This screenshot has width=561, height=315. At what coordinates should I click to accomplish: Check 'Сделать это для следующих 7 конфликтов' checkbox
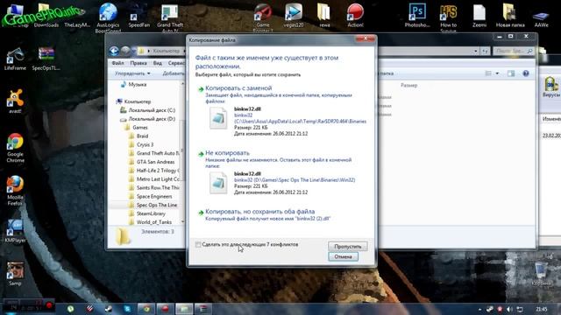click(198, 245)
